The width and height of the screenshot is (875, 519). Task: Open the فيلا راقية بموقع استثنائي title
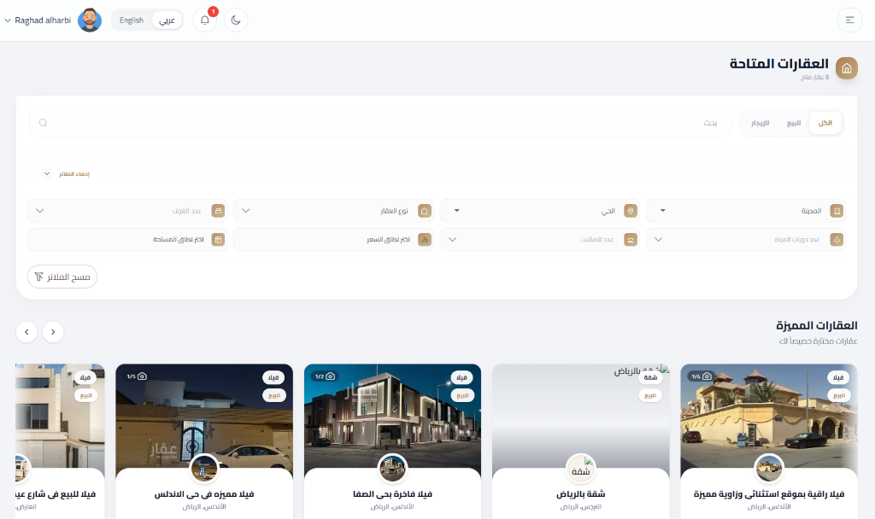coord(768,494)
